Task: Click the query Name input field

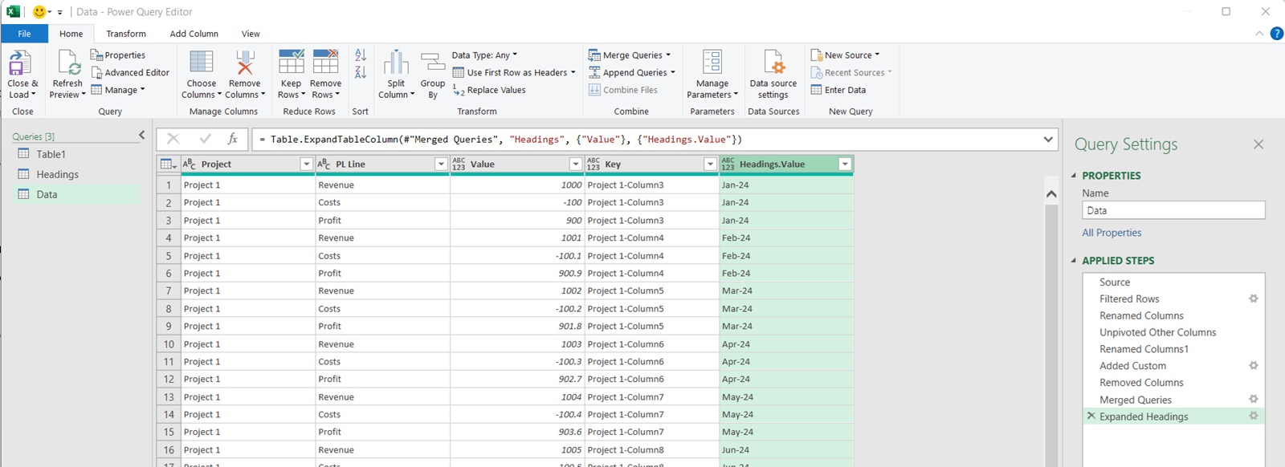Action: [x=1173, y=210]
